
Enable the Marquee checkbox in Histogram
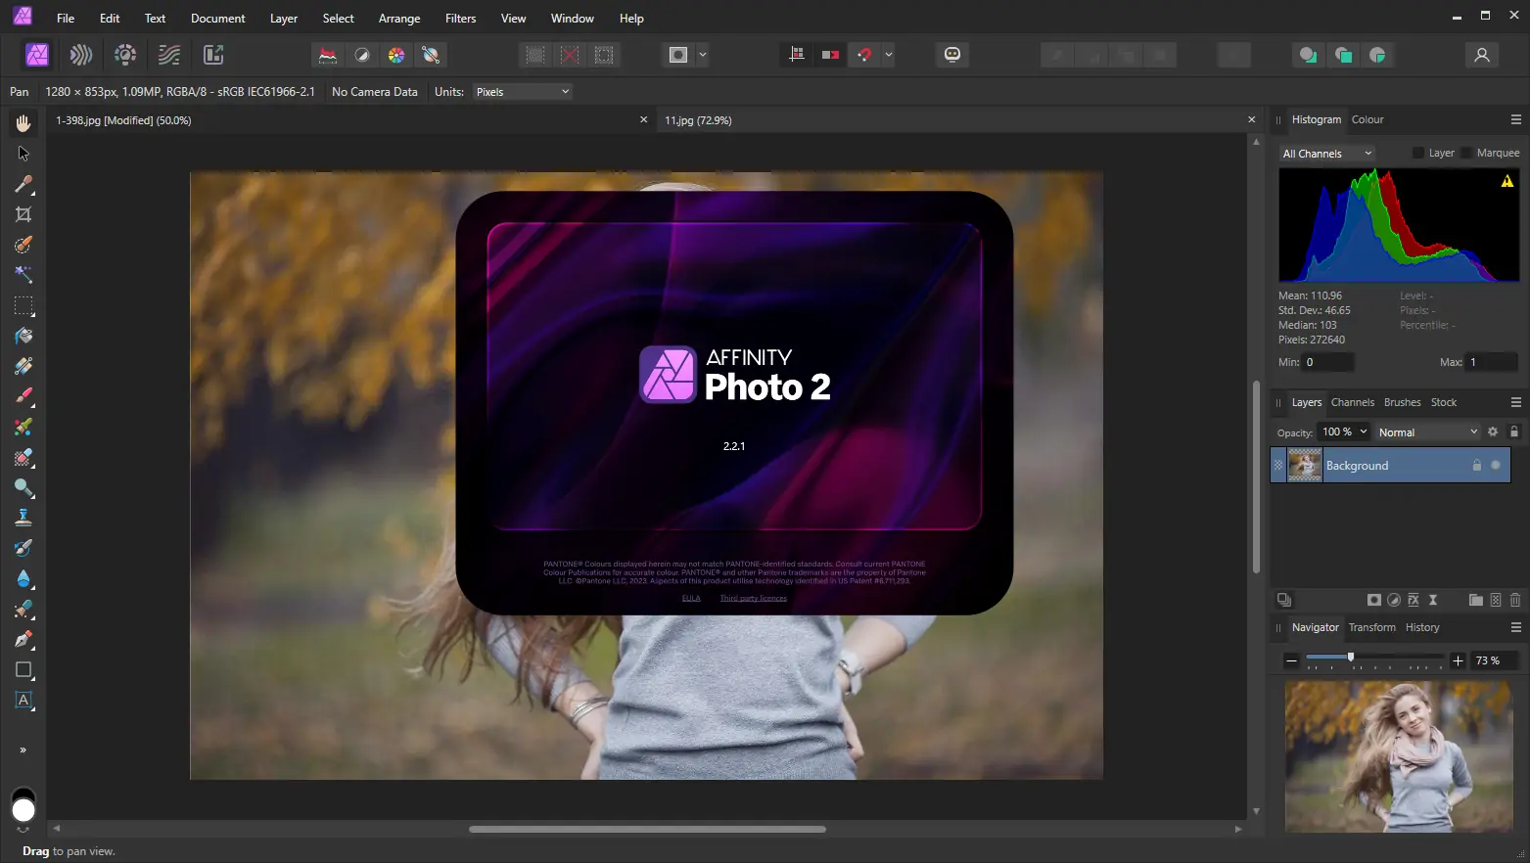point(1466,153)
